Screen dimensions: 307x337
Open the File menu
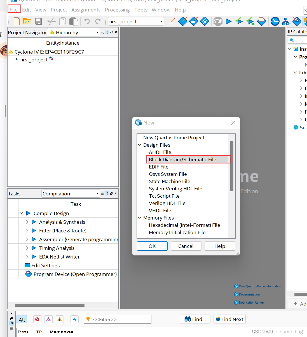click(x=14, y=10)
